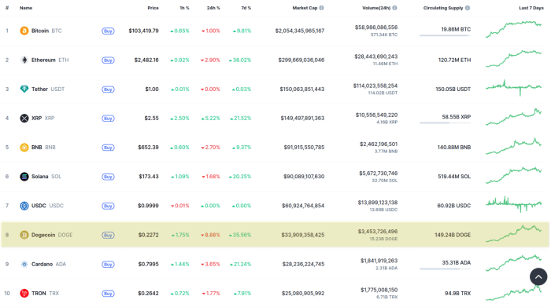Screen dimensions: 551x307
Task: Click Buy button for Dogecoin
Action: coord(108,235)
